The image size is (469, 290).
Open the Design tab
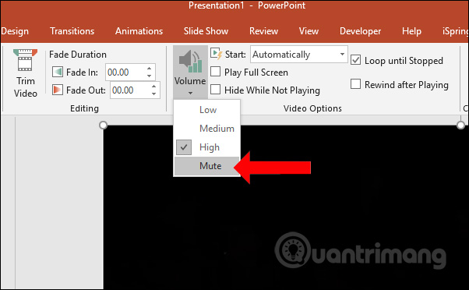[15, 31]
